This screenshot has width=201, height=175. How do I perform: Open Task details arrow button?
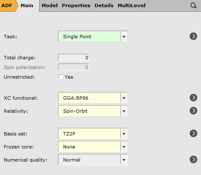193,36
